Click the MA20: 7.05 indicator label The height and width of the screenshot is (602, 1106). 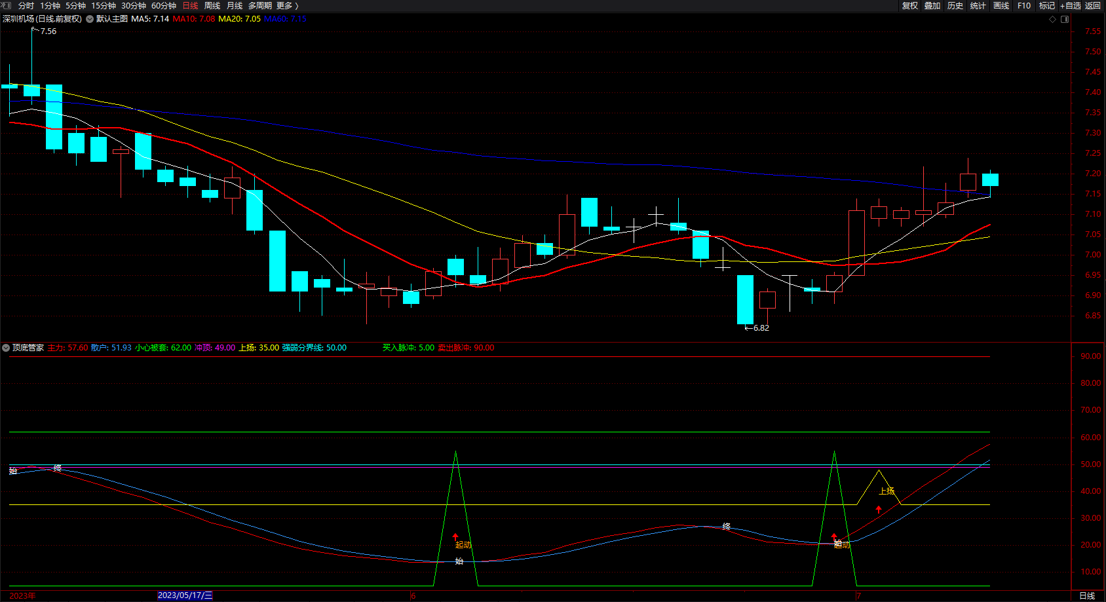240,19
